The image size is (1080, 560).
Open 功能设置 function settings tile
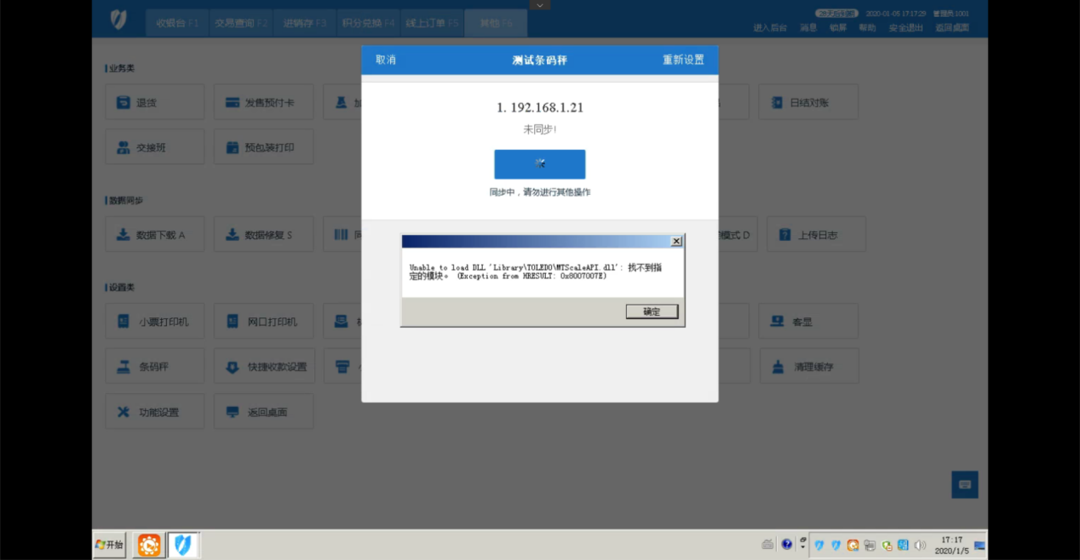(x=155, y=412)
